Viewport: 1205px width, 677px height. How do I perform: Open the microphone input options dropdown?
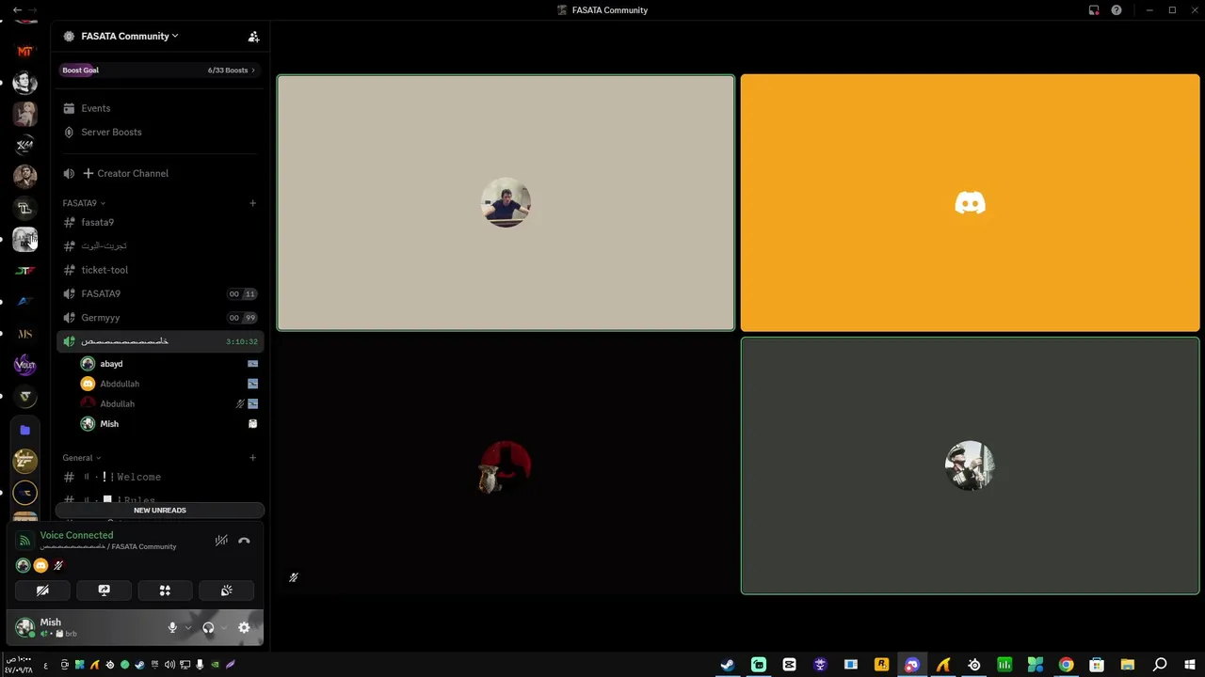pyautogui.click(x=187, y=627)
